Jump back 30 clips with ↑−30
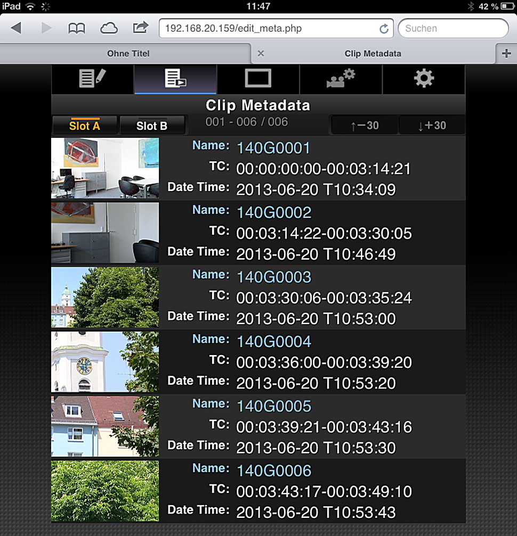 pyautogui.click(x=365, y=126)
